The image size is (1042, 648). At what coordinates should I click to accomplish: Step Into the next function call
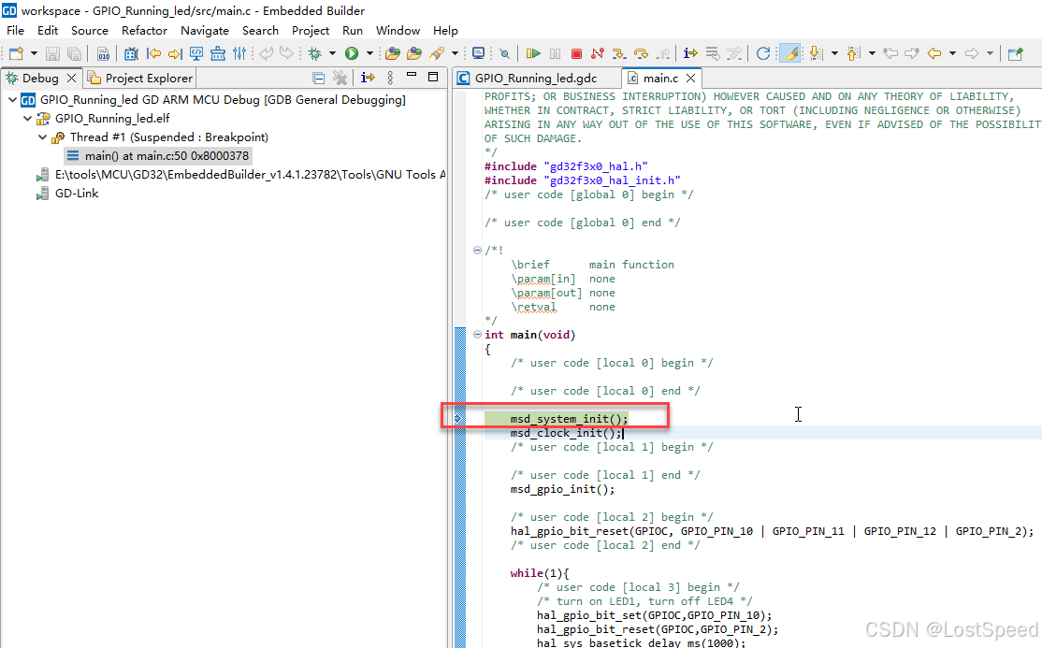coord(618,53)
